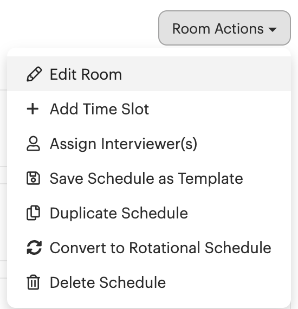Click the floppy disk save template icon
This screenshot has width=298, height=309.
33,178
